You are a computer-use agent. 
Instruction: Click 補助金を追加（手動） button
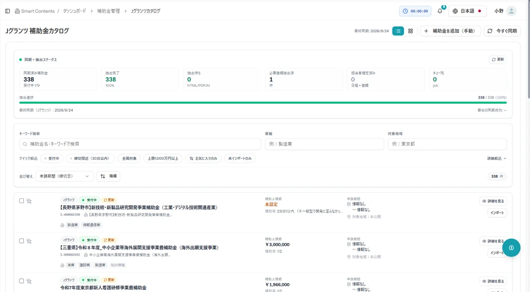pos(450,31)
